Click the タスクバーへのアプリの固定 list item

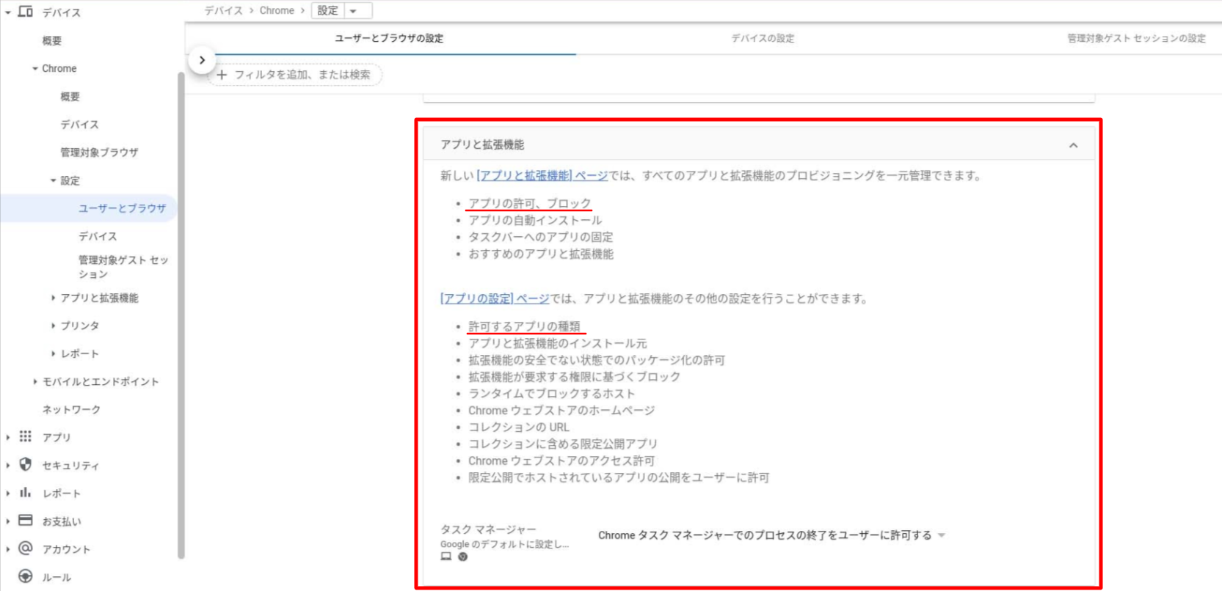[x=540, y=237]
